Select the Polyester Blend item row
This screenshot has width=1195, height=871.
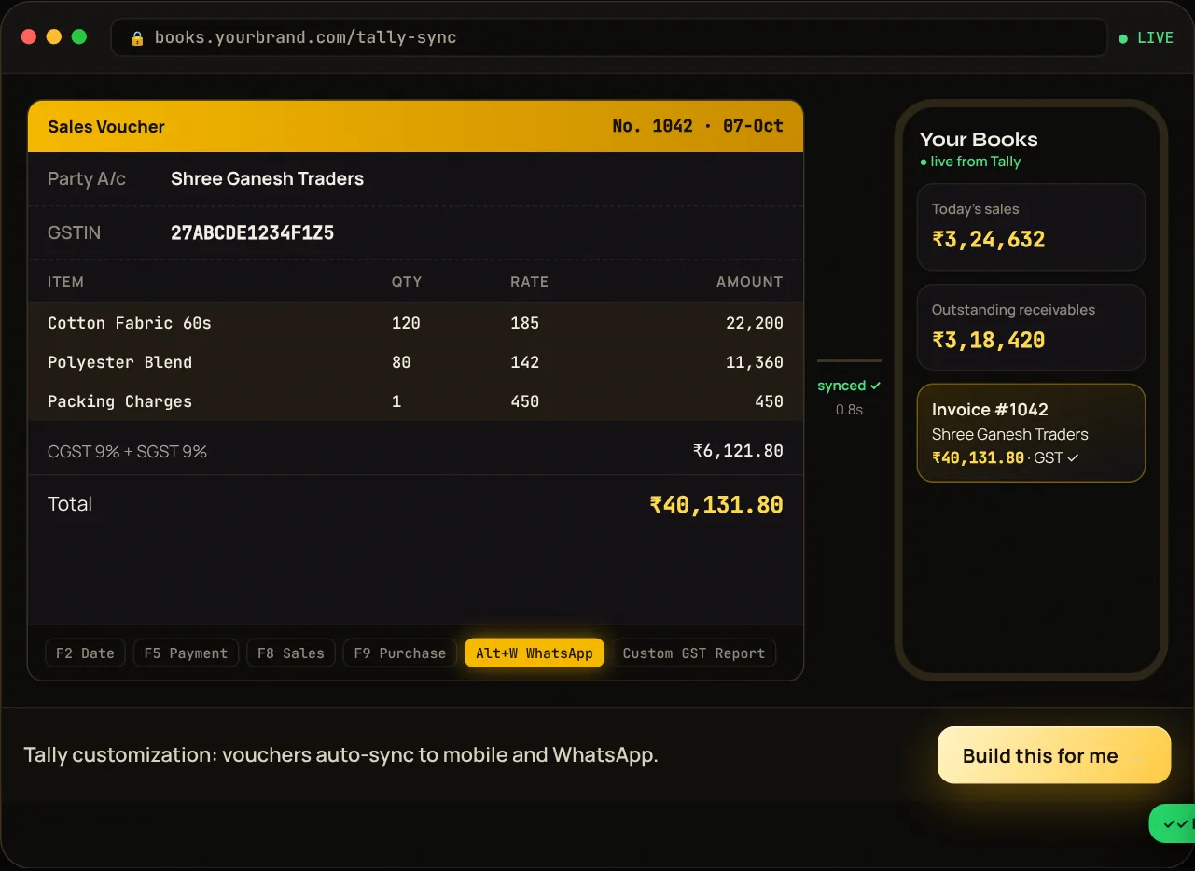coord(415,362)
